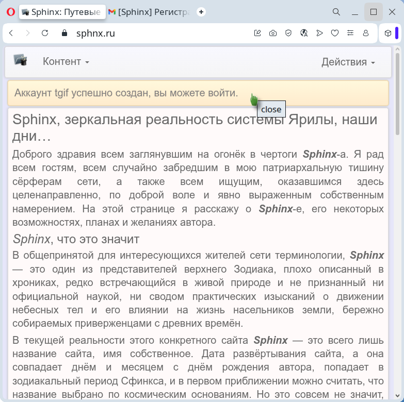Open the privacy protection shield icon
This screenshot has height=402, width=404.
pyautogui.click(x=288, y=33)
